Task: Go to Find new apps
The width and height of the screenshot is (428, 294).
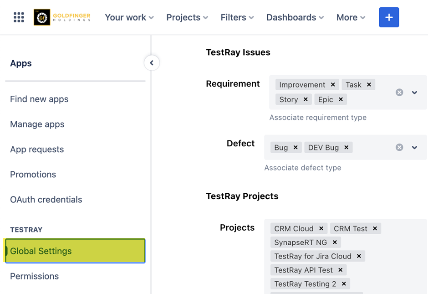Action: tap(39, 99)
